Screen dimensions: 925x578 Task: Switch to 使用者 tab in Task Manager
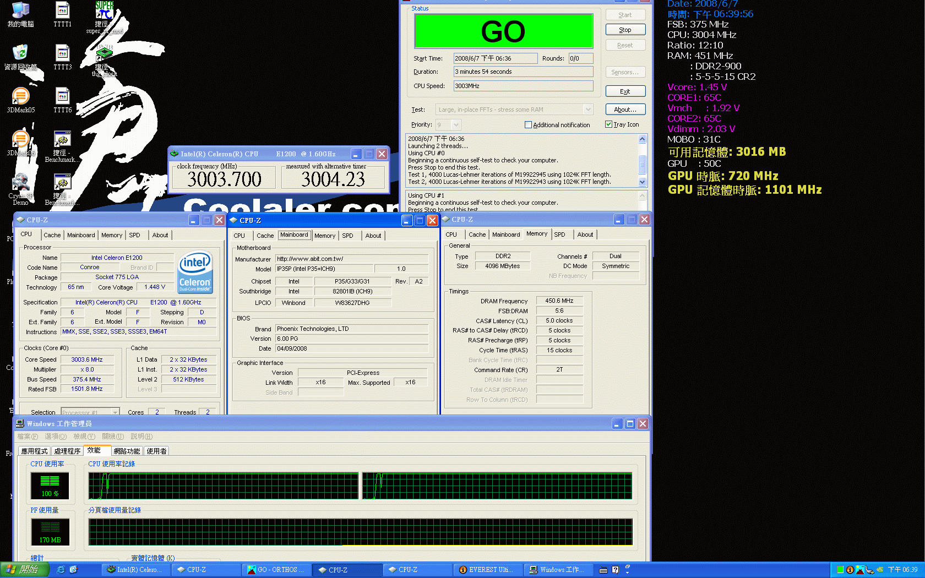[x=156, y=451]
